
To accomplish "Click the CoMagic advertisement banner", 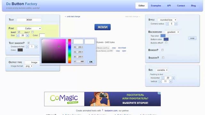I will [x=102, y=99].
